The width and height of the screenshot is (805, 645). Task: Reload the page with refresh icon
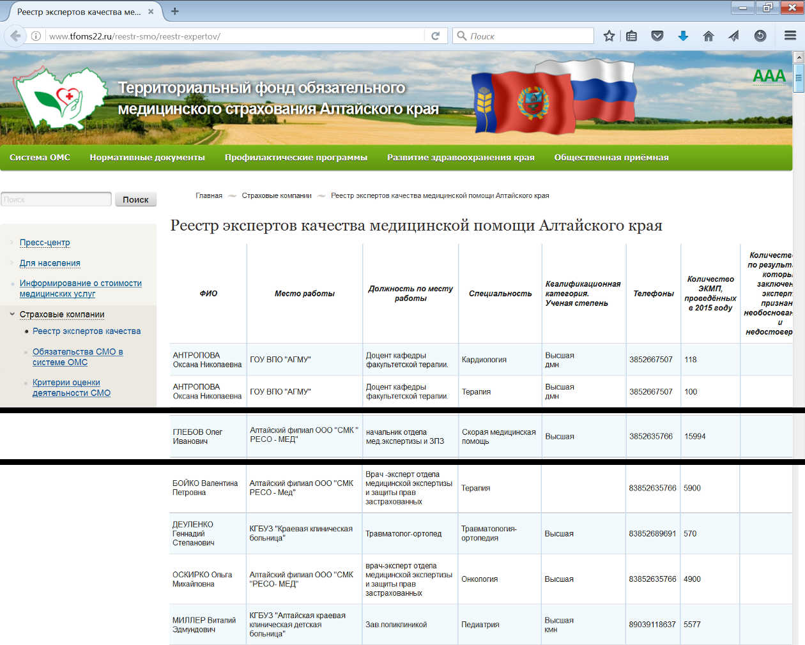435,36
